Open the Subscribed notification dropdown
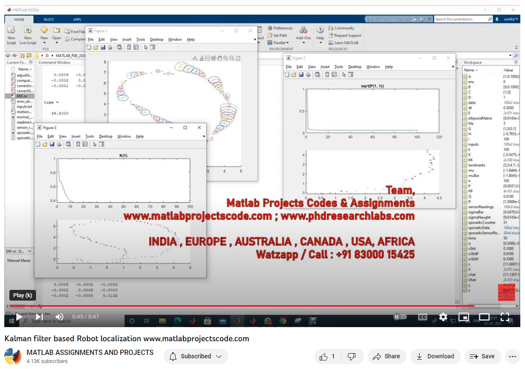Viewport: 525px width, 369px height. coord(196,356)
